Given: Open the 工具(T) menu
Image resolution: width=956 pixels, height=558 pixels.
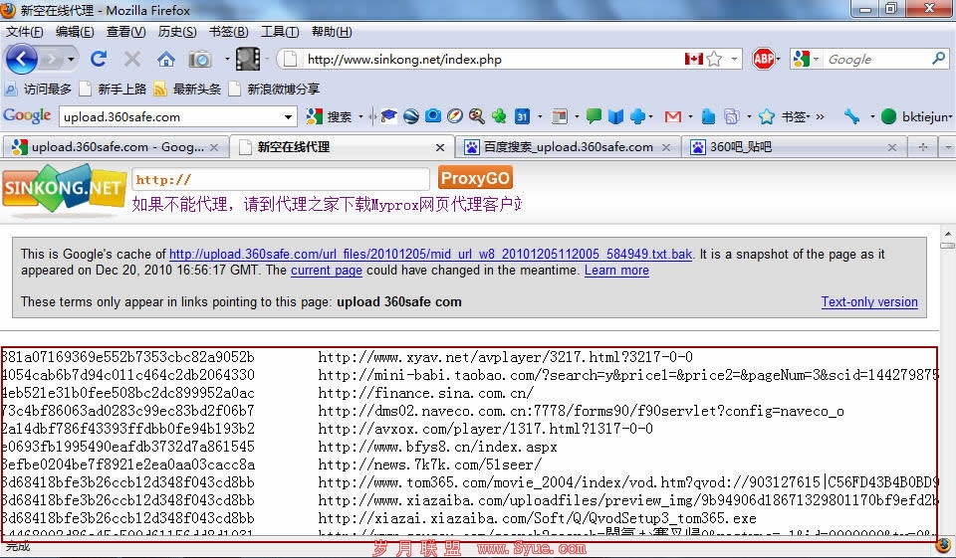Looking at the screenshot, I should pyautogui.click(x=280, y=32).
